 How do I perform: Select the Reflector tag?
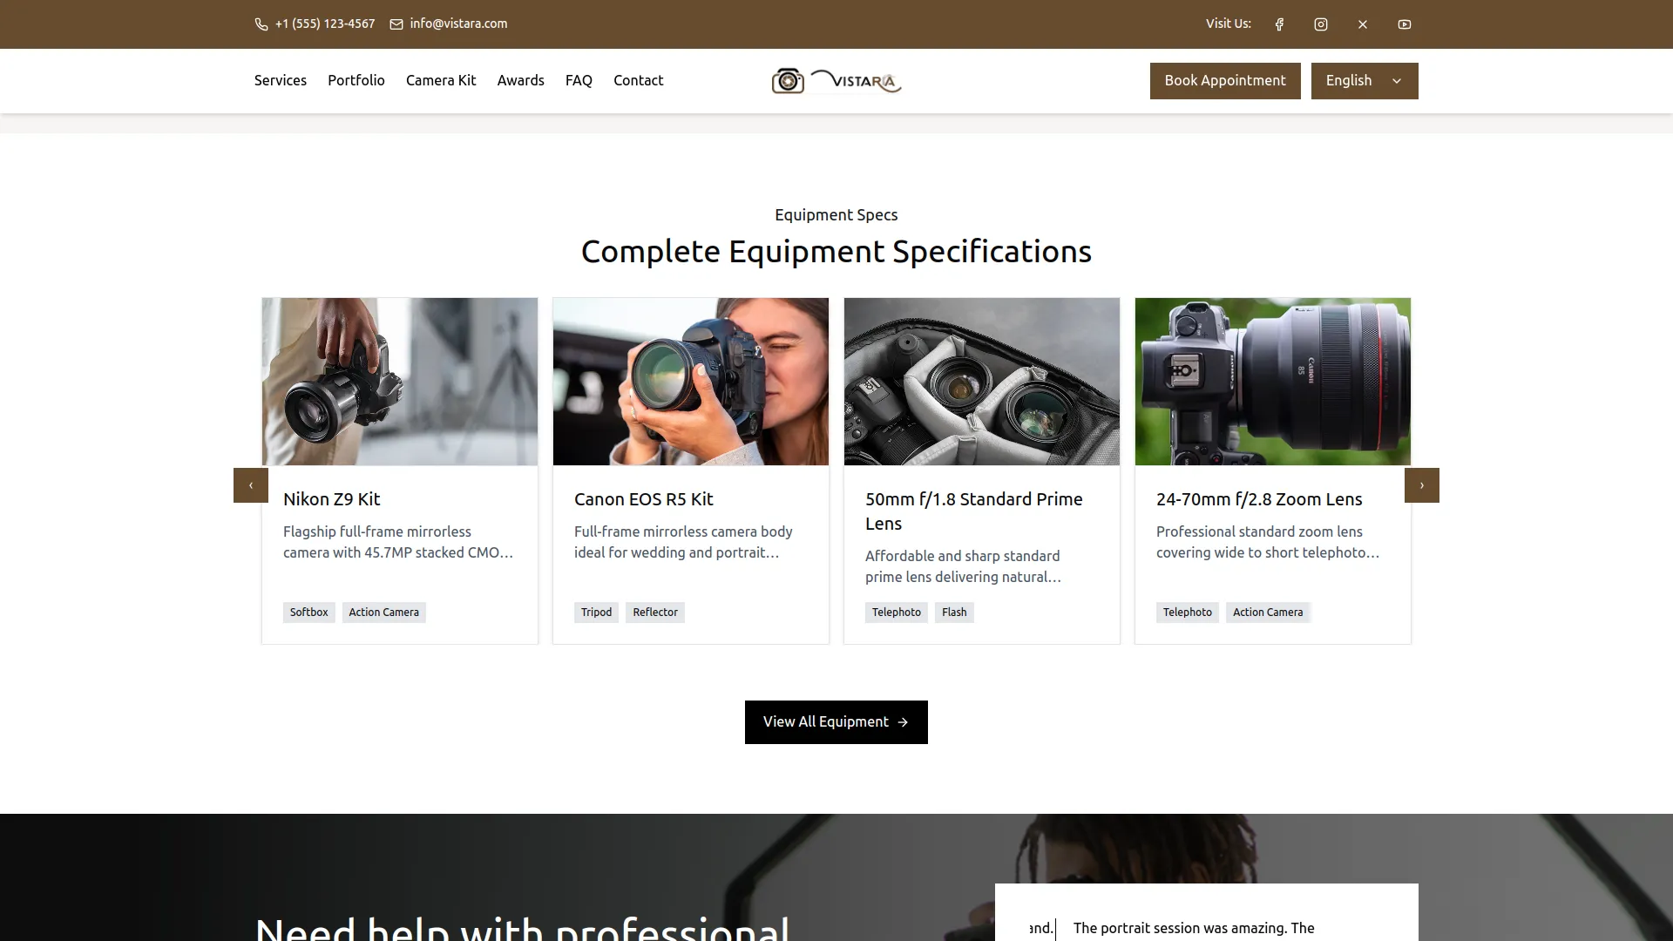pyautogui.click(x=654, y=613)
